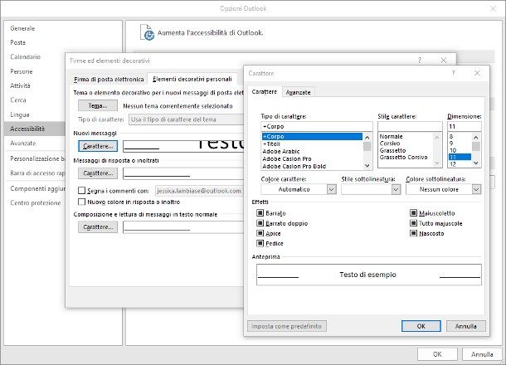Open Centro protezione in the sidebar
Image resolution: width=506 pixels, height=365 pixels.
point(36,202)
